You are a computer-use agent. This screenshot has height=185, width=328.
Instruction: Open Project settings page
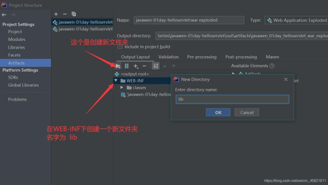15,32
